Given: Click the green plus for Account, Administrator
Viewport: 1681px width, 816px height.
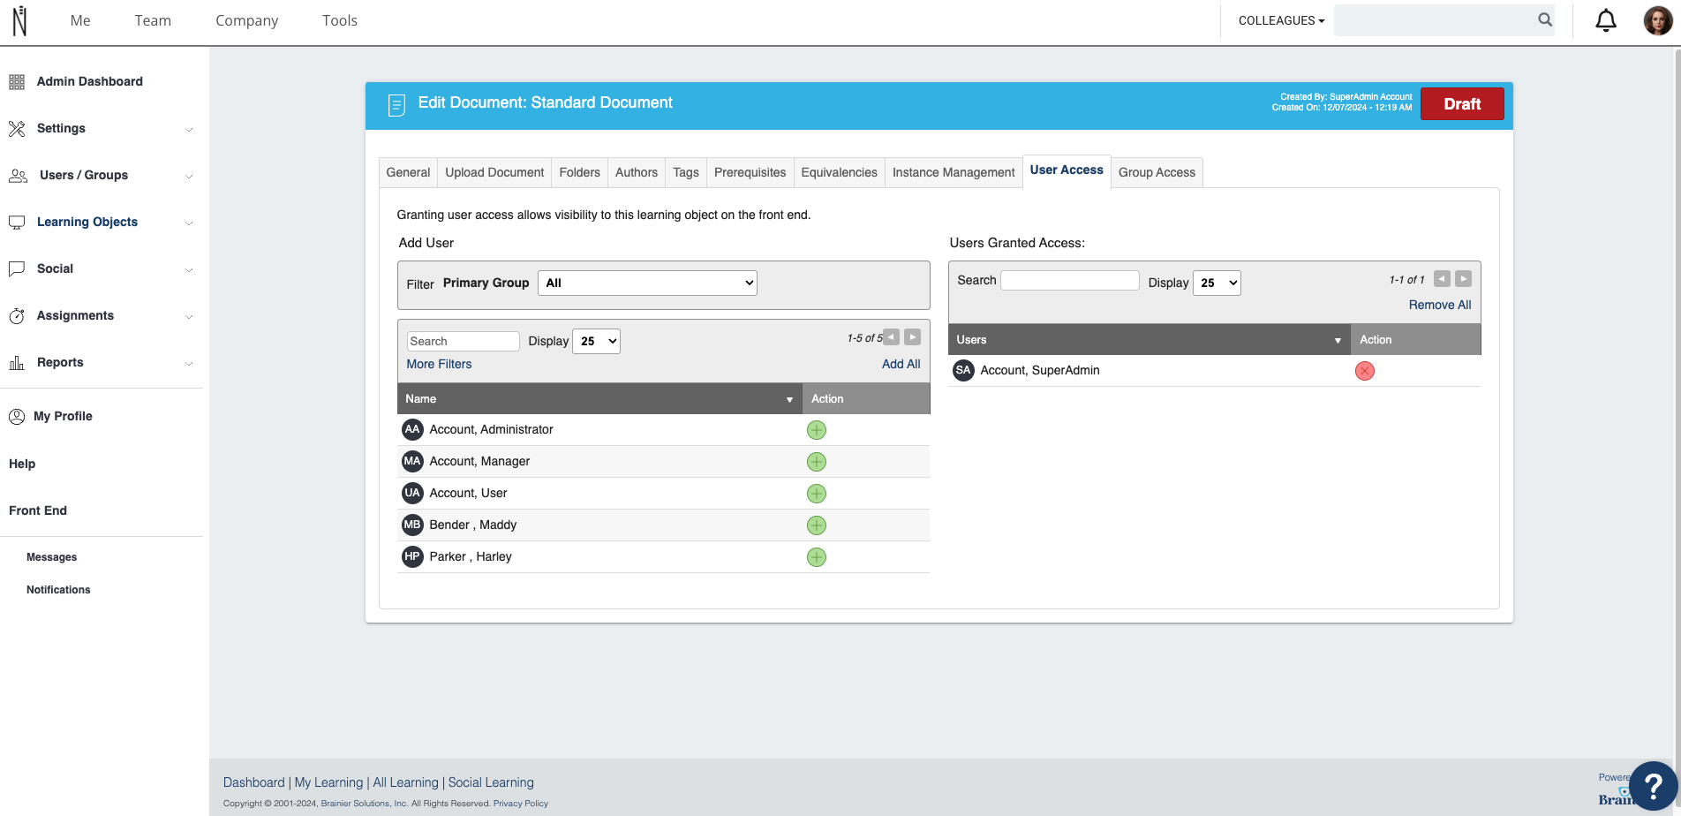Looking at the screenshot, I should tap(817, 430).
